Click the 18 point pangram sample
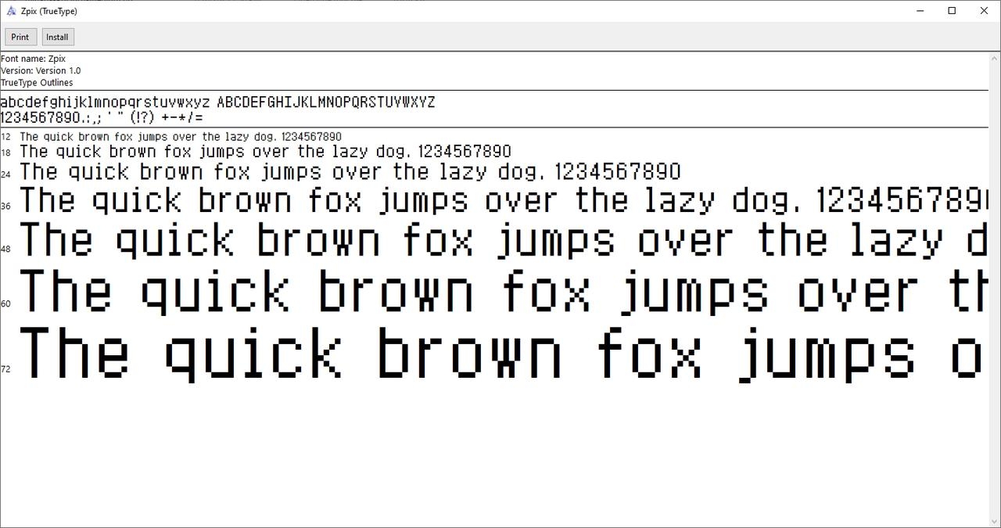1001x528 pixels. pos(265,152)
